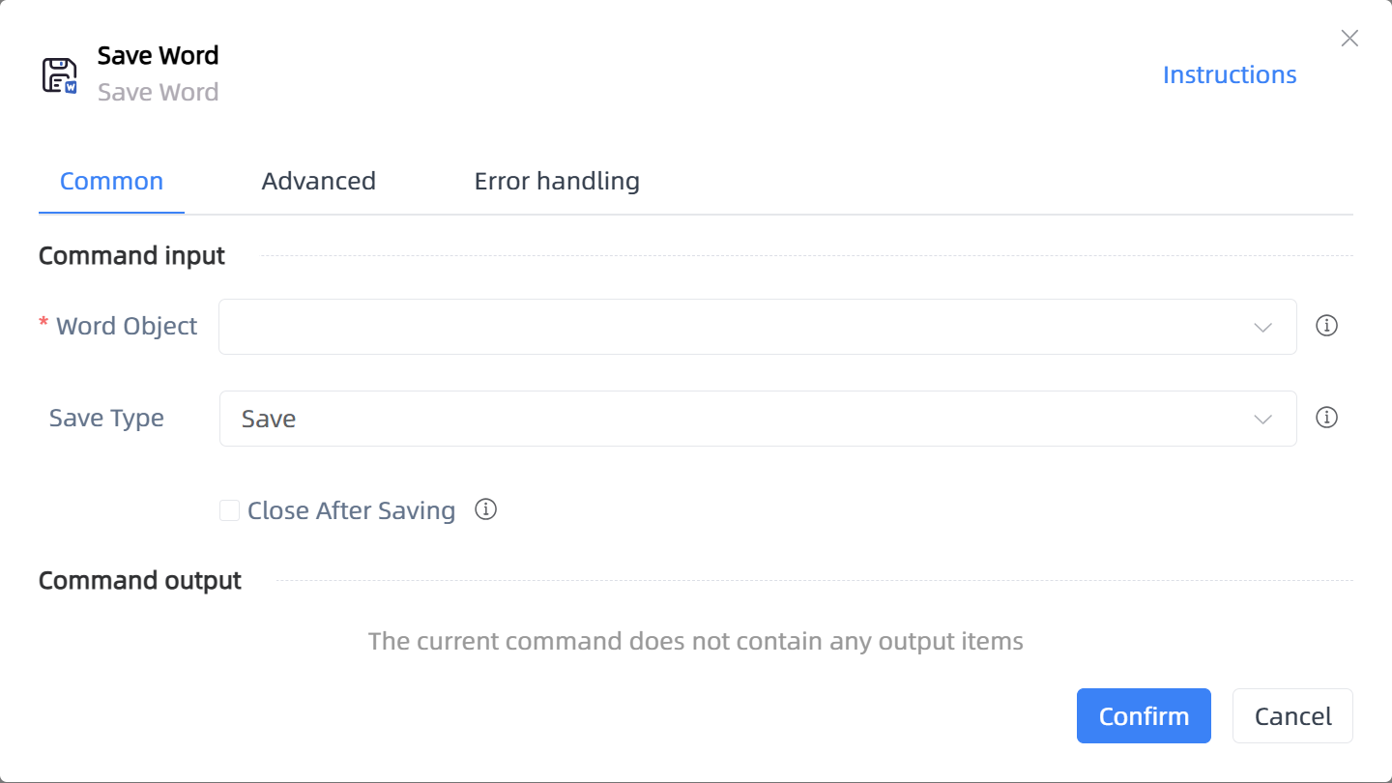Click the Command output section heading
This screenshot has width=1392, height=783.
(x=140, y=580)
